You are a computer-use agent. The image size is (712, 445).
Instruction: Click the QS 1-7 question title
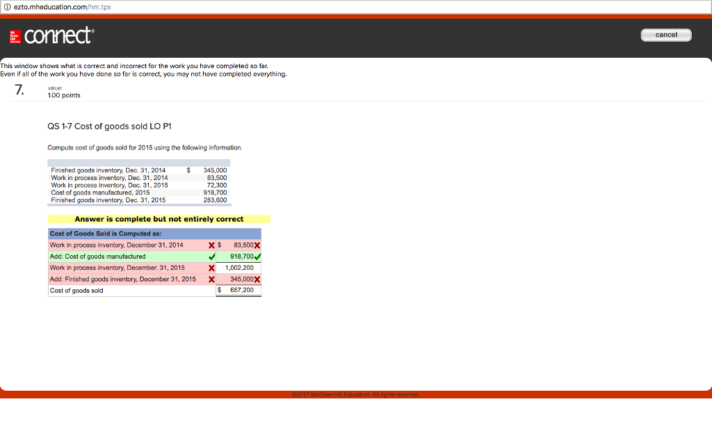point(109,126)
